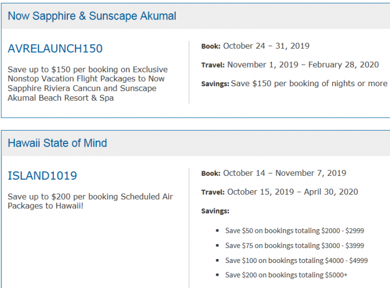The width and height of the screenshot is (390, 288).
Task: Click the Savings label above the bullet list
Action: coord(215,211)
